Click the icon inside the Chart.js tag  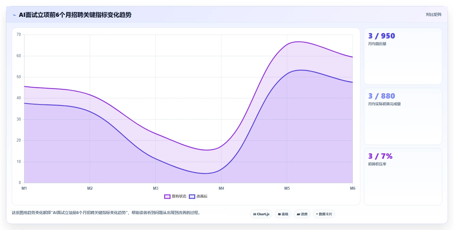pyautogui.click(x=255, y=214)
